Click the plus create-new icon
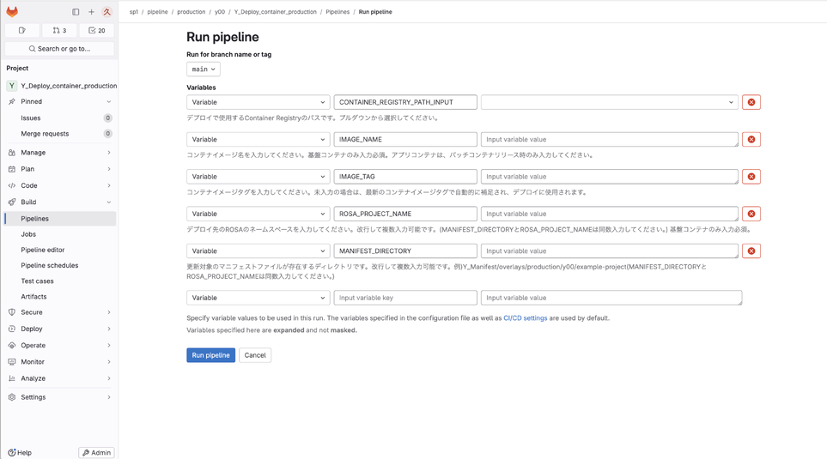The width and height of the screenshot is (827, 459). pos(91,12)
